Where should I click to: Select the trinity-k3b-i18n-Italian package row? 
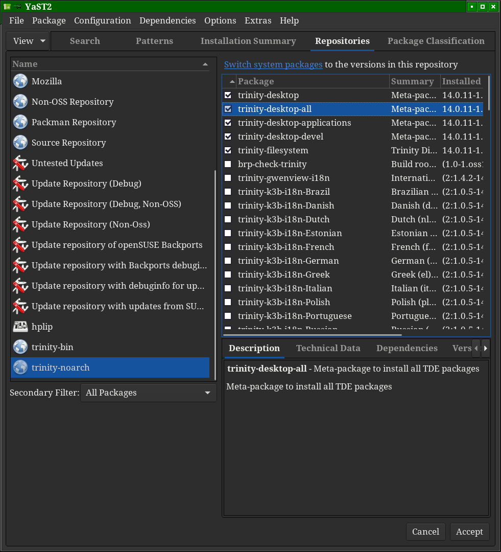(x=353, y=288)
